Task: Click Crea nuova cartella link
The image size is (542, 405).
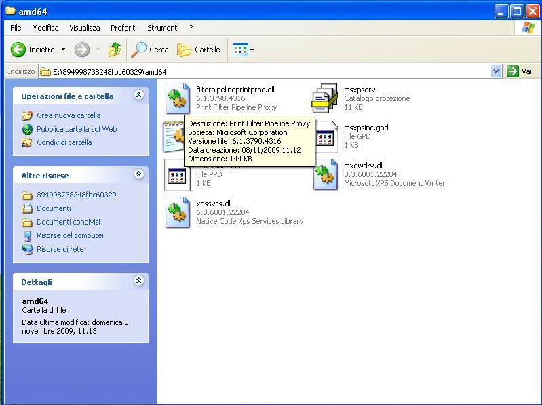Action: (x=69, y=115)
